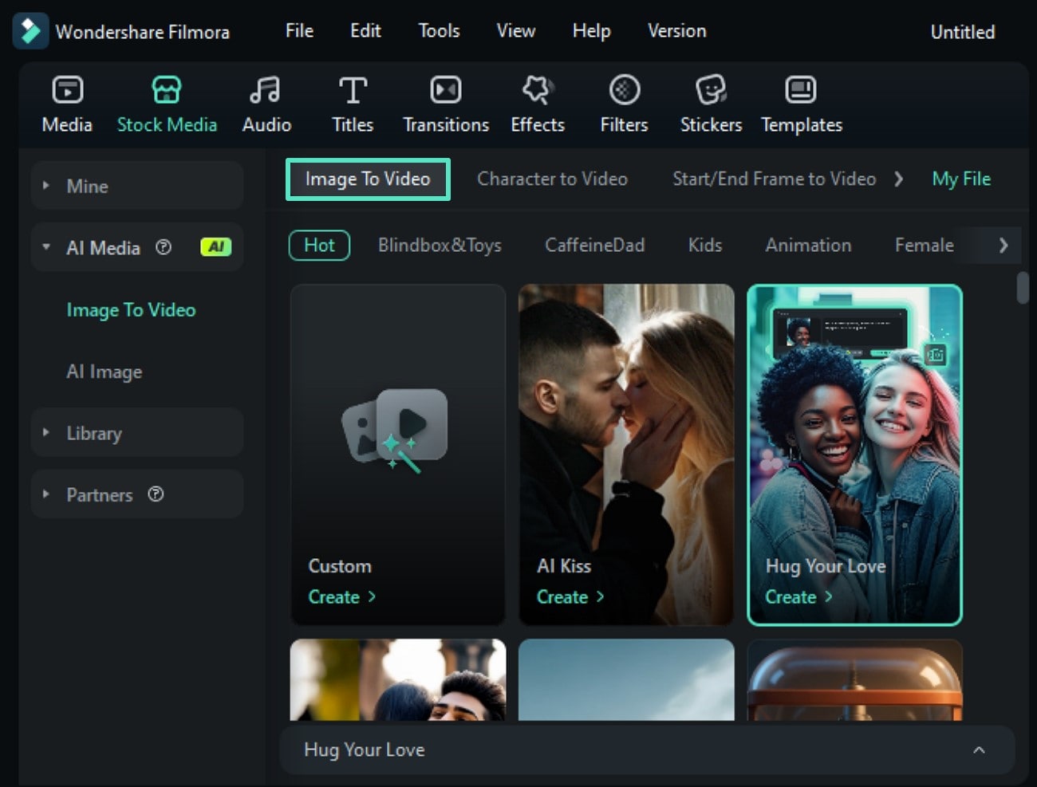Open the orange glass dome template thumbnail
Viewport: 1037px width, 787px height.
pyautogui.click(x=854, y=679)
